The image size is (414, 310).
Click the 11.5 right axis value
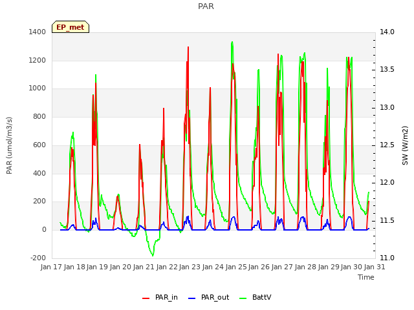click(387, 220)
